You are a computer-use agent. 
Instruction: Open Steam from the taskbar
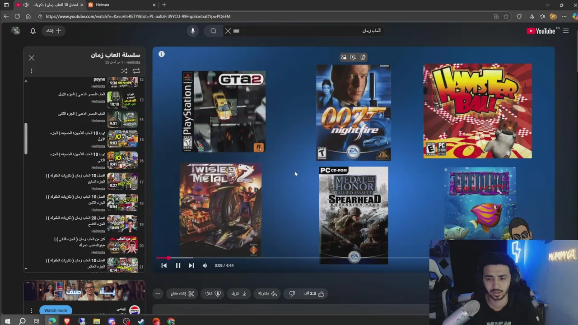pos(141,321)
